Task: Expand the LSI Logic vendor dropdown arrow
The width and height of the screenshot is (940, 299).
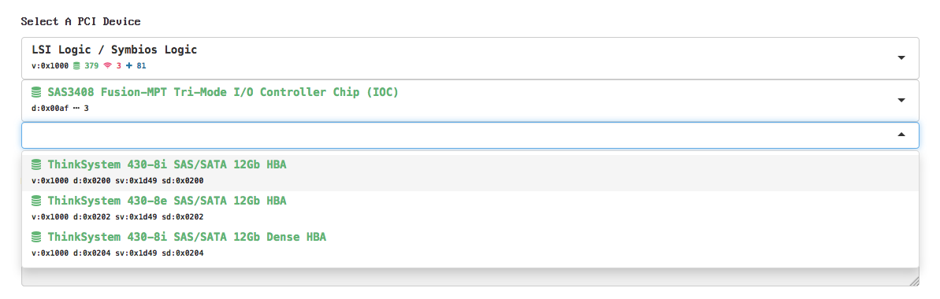Action: pyautogui.click(x=901, y=57)
